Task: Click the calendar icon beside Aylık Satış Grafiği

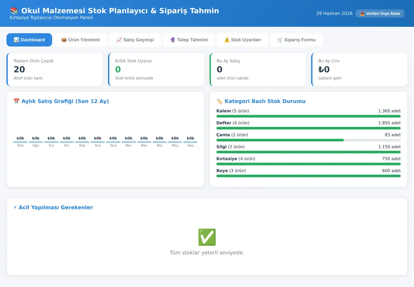Action: 16,101
